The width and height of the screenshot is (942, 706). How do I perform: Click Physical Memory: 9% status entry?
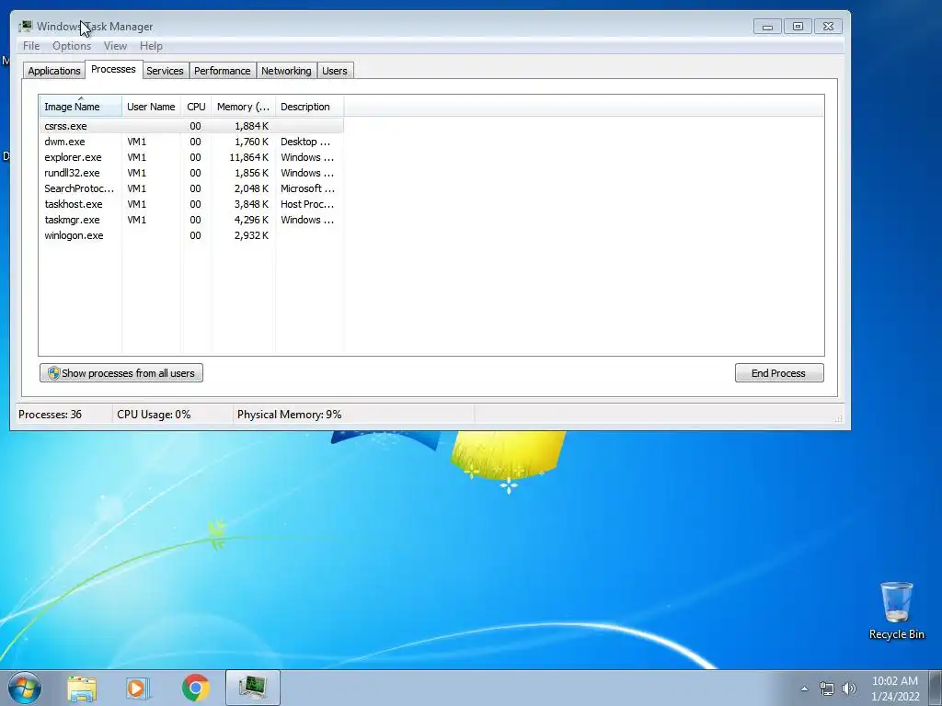(x=289, y=415)
